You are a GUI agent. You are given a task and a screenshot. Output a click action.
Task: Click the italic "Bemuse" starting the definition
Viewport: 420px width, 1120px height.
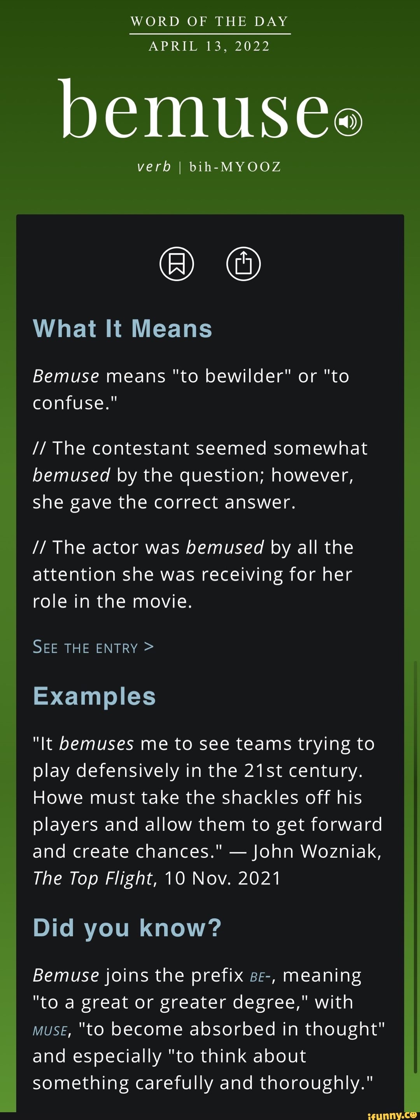point(66,376)
